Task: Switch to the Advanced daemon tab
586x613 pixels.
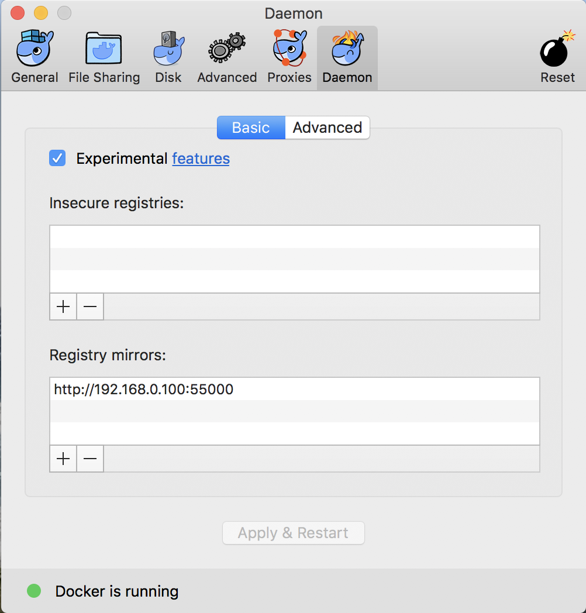Action: point(328,128)
